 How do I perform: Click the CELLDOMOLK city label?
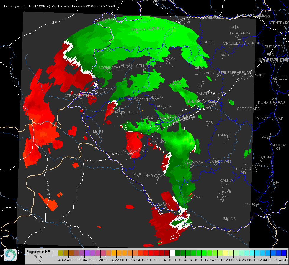coord(149,66)
